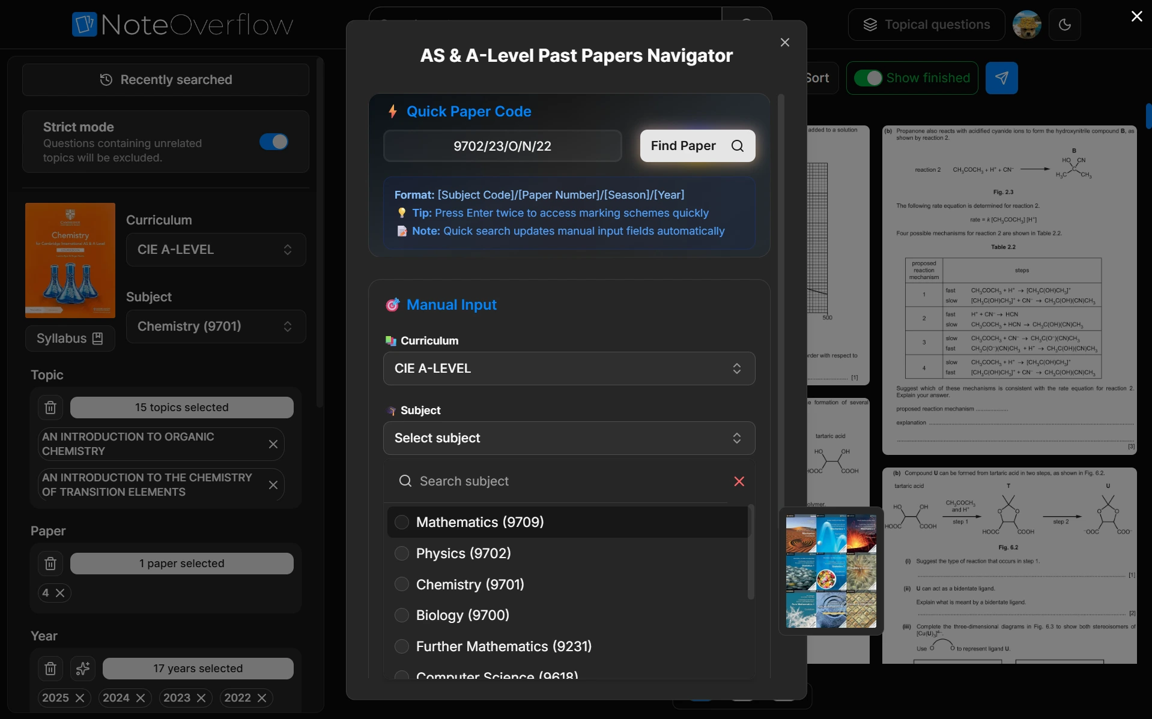Clear all topics with the trash icon
Screen dimensions: 1152x719
point(50,408)
